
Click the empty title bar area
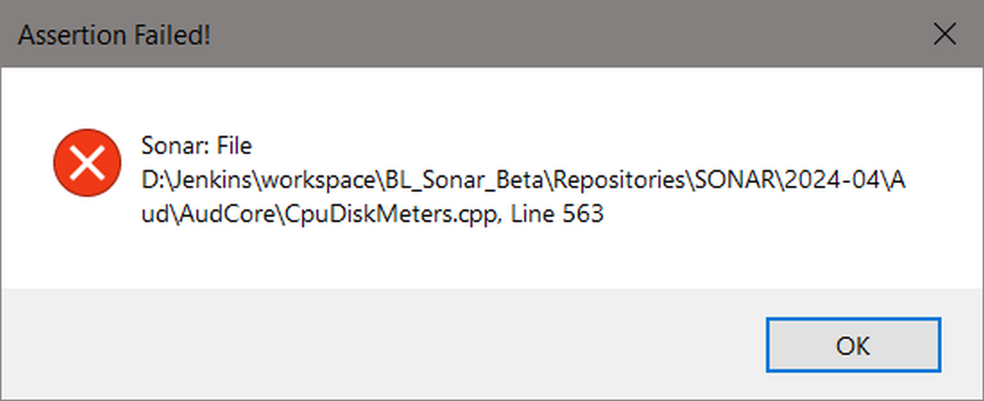tap(523, 35)
